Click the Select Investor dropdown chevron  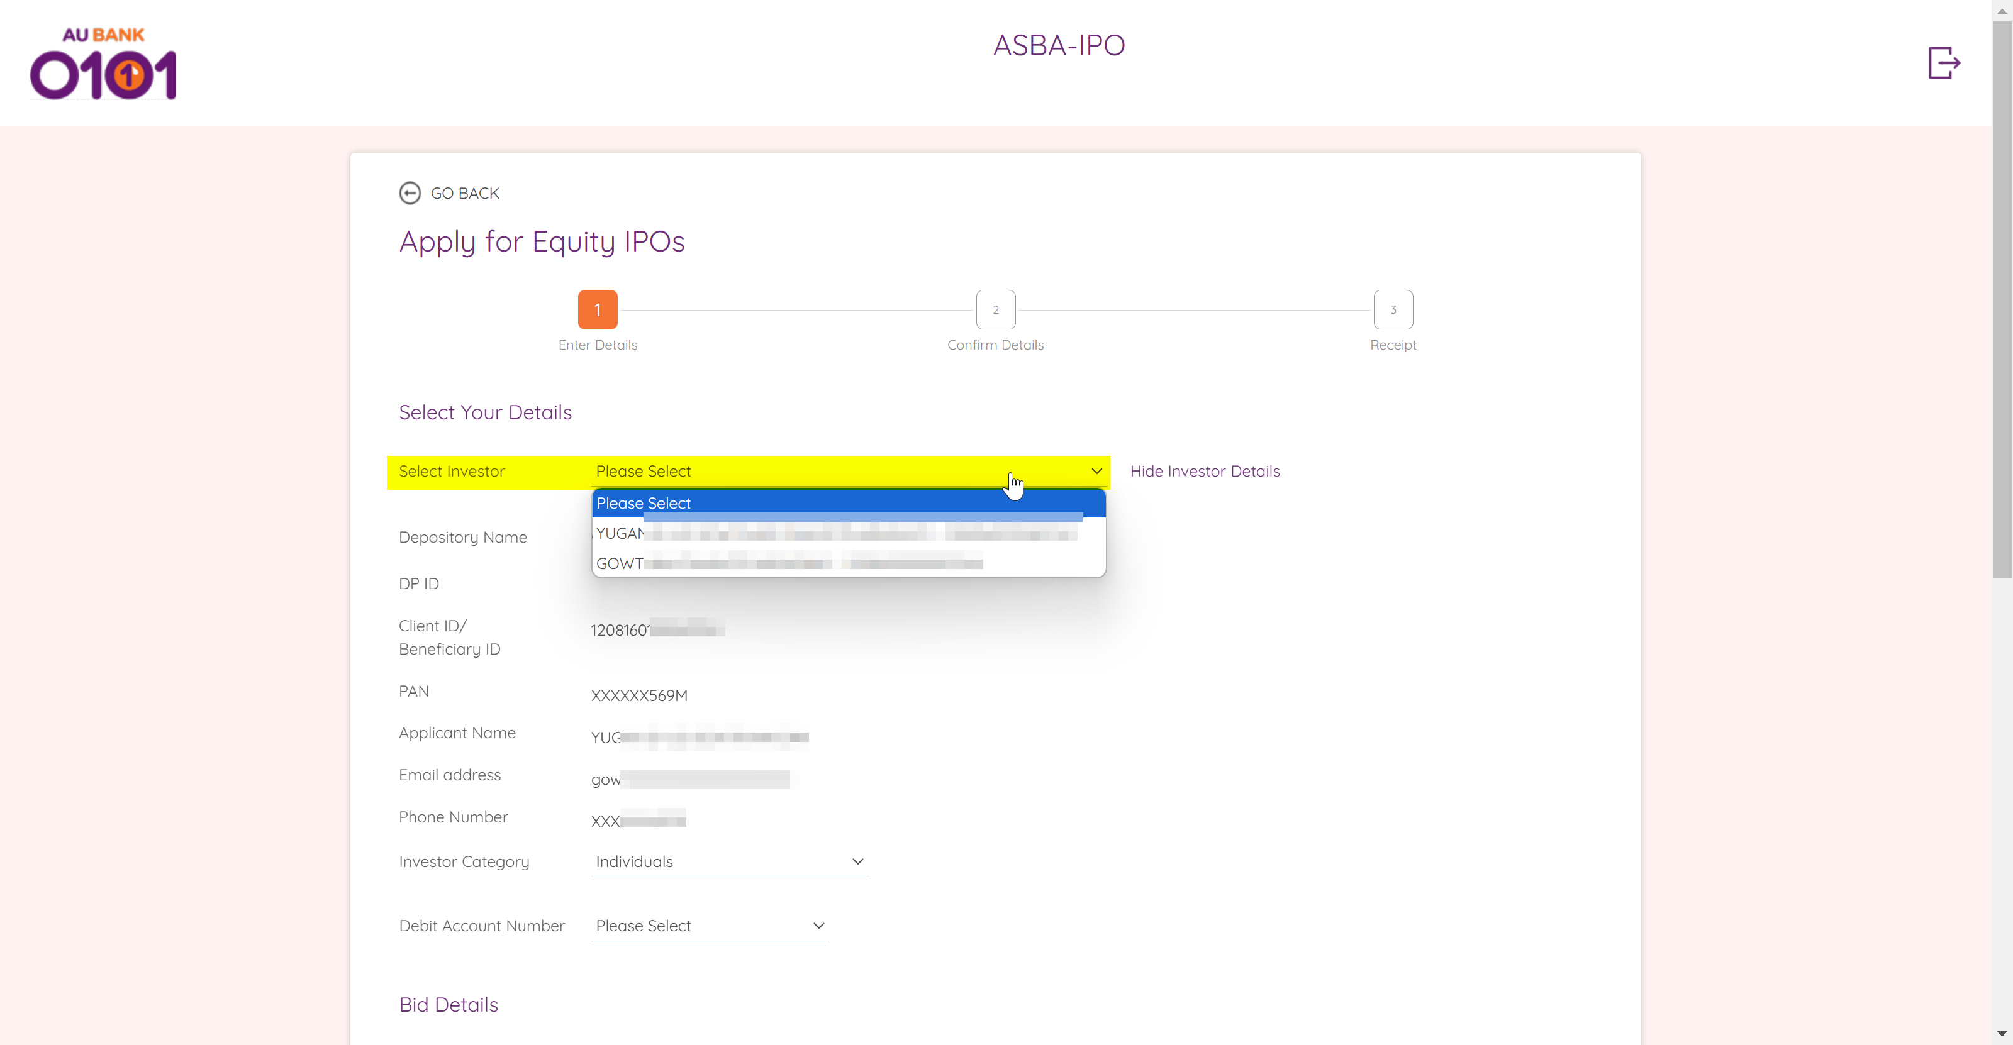coord(1096,471)
